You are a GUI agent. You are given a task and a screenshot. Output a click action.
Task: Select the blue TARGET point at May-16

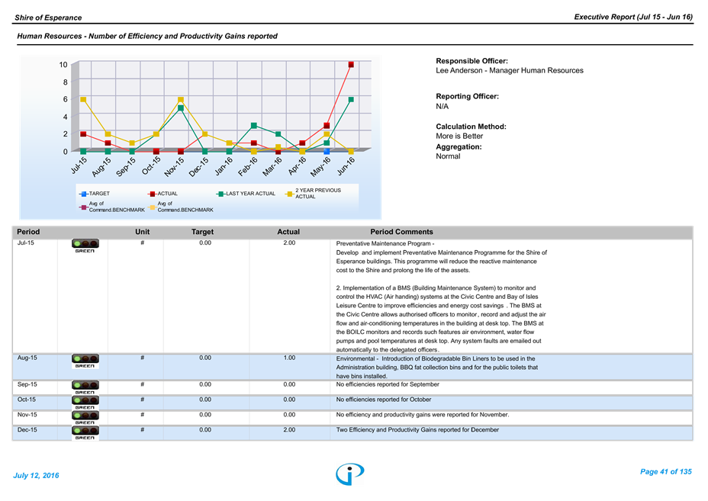[x=327, y=152]
